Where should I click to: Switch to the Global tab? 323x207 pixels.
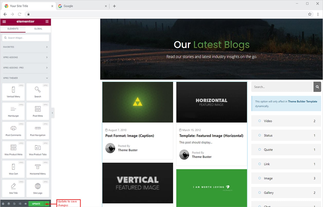click(x=38, y=29)
